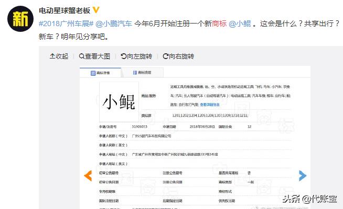Click the 注册公告日期 label
Image resolution: width=343 pixels, height=209 pixels.
coord(173,182)
